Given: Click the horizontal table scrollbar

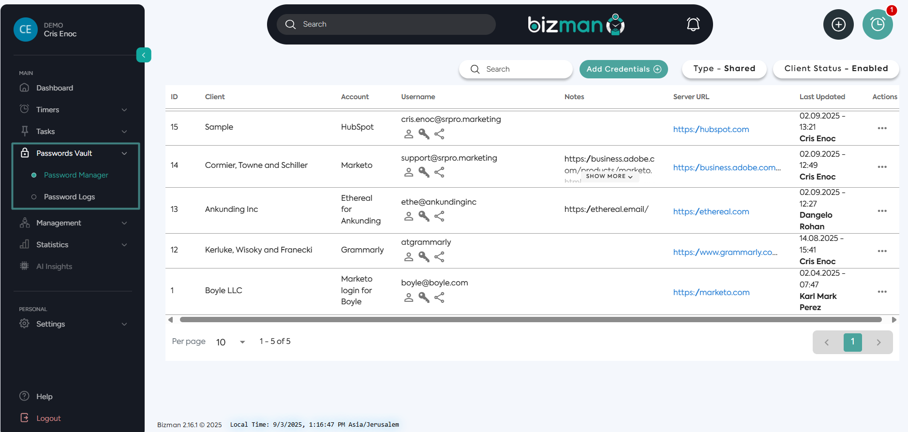Looking at the screenshot, I should pyautogui.click(x=530, y=320).
